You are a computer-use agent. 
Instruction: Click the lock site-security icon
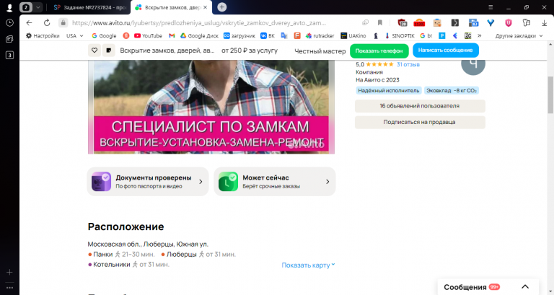point(63,22)
